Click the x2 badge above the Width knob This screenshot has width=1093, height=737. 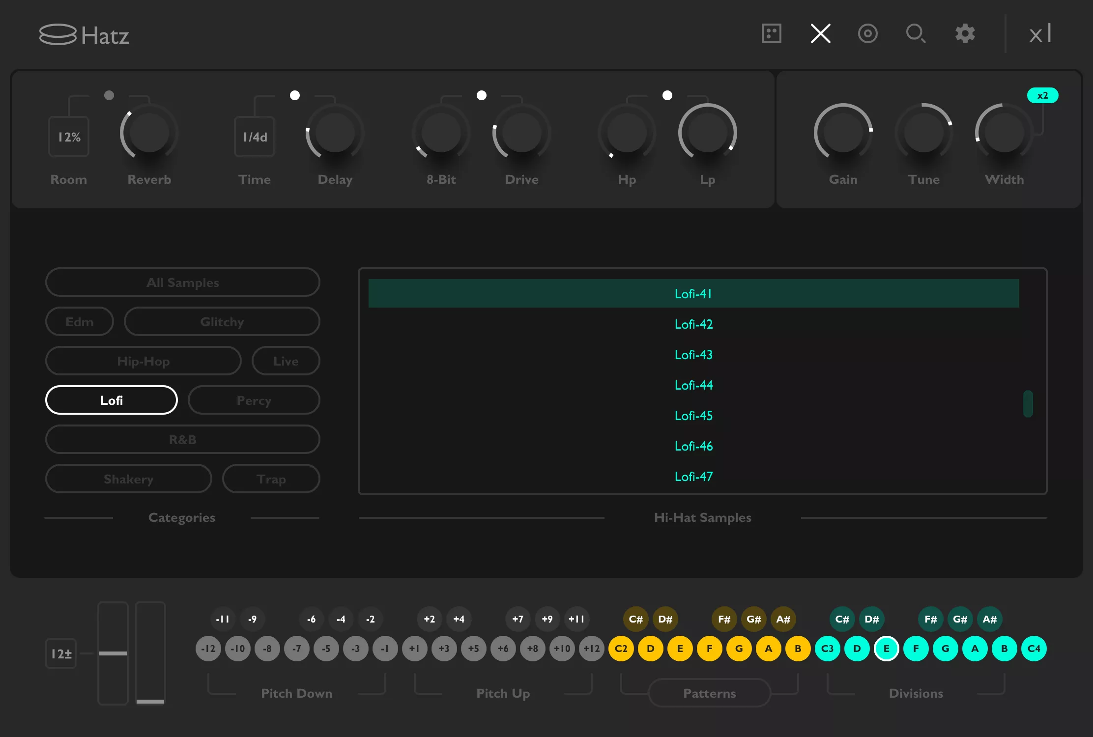pyautogui.click(x=1042, y=95)
